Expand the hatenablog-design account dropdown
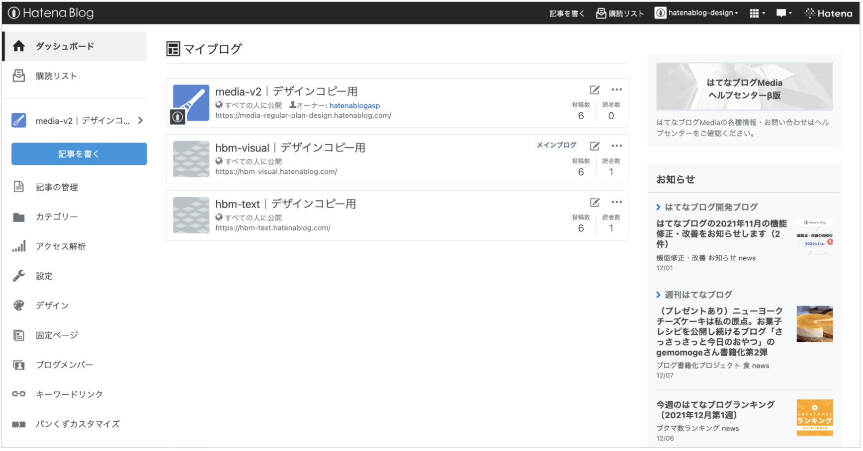Viewport: 863px width, 451px height. (x=696, y=13)
